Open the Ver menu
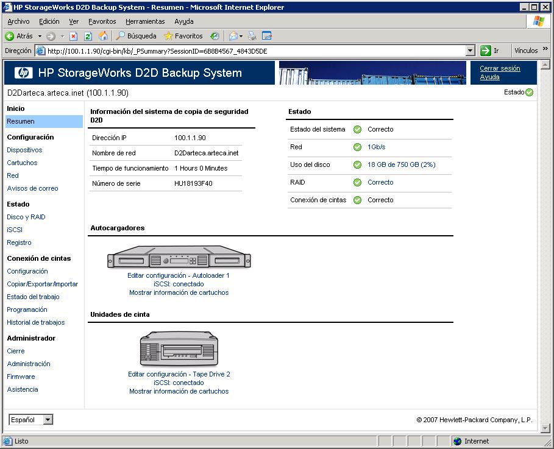Image resolution: width=554 pixels, height=449 pixels. click(x=74, y=21)
